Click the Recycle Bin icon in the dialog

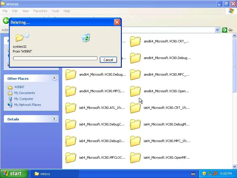click(86, 38)
